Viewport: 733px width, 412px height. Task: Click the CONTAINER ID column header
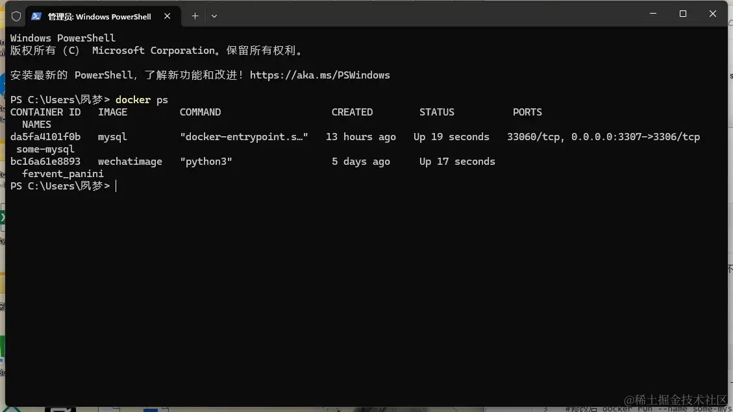click(45, 112)
